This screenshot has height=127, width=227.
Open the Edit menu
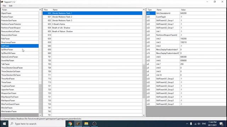(11, 6)
